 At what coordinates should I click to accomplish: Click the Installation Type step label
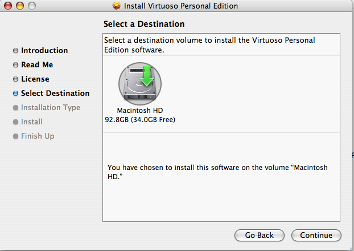(51, 107)
